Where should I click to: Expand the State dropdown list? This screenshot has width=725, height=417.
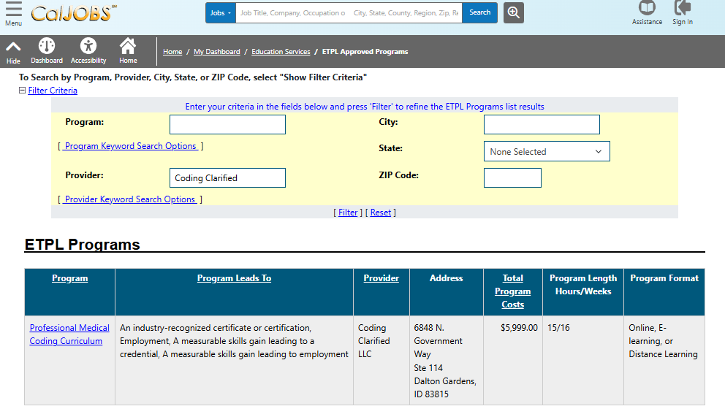click(546, 151)
